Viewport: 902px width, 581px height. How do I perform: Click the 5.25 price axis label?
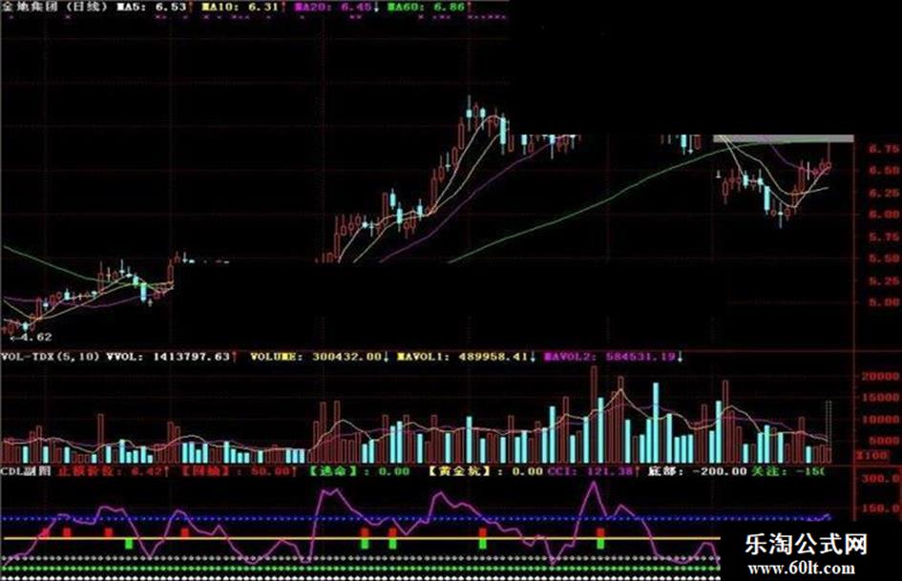click(884, 280)
